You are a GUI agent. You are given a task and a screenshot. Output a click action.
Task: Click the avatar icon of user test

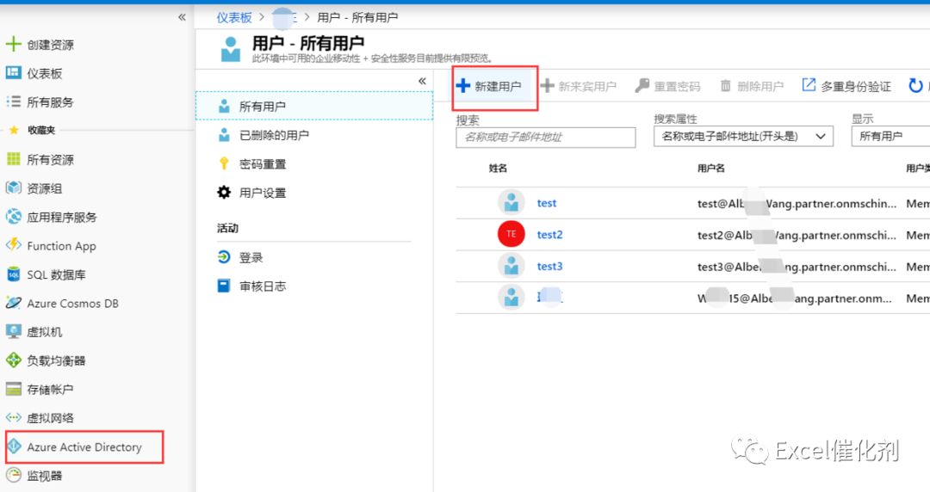click(x=511, y=203)
